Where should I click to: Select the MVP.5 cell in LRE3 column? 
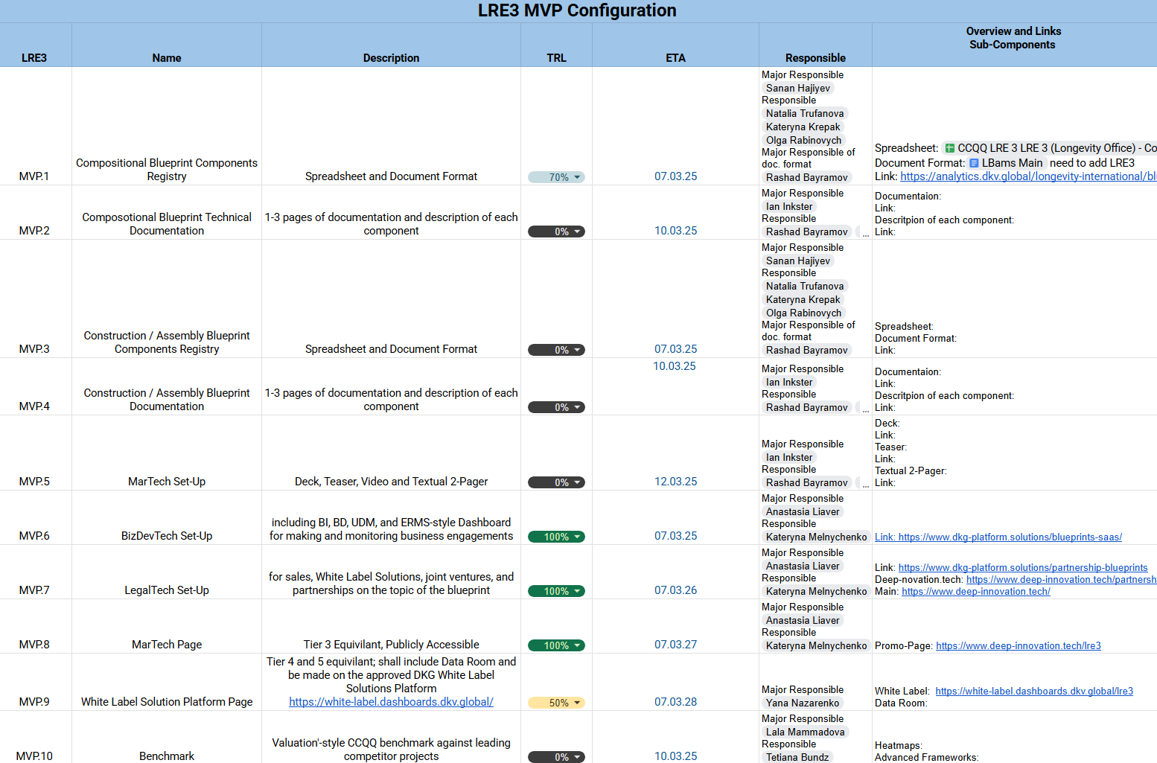click(x=35, y=482)
